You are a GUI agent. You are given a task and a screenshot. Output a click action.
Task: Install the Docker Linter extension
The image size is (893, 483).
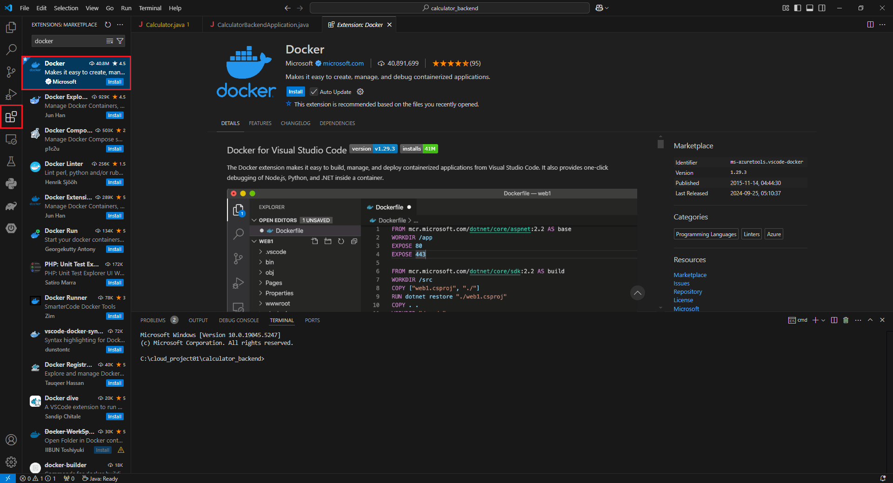click(x=114, y=182)
